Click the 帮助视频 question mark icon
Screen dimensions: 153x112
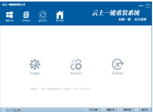click(120, 110)
